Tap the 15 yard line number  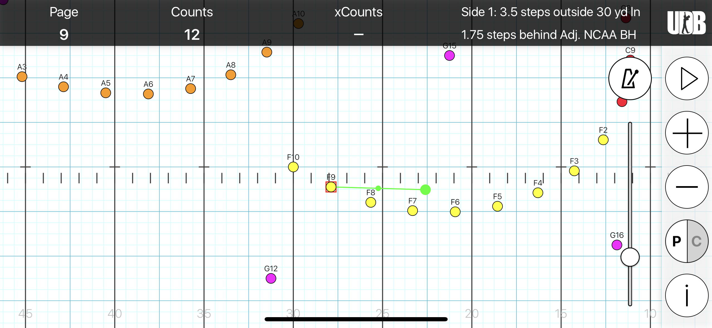pos(561,314)
